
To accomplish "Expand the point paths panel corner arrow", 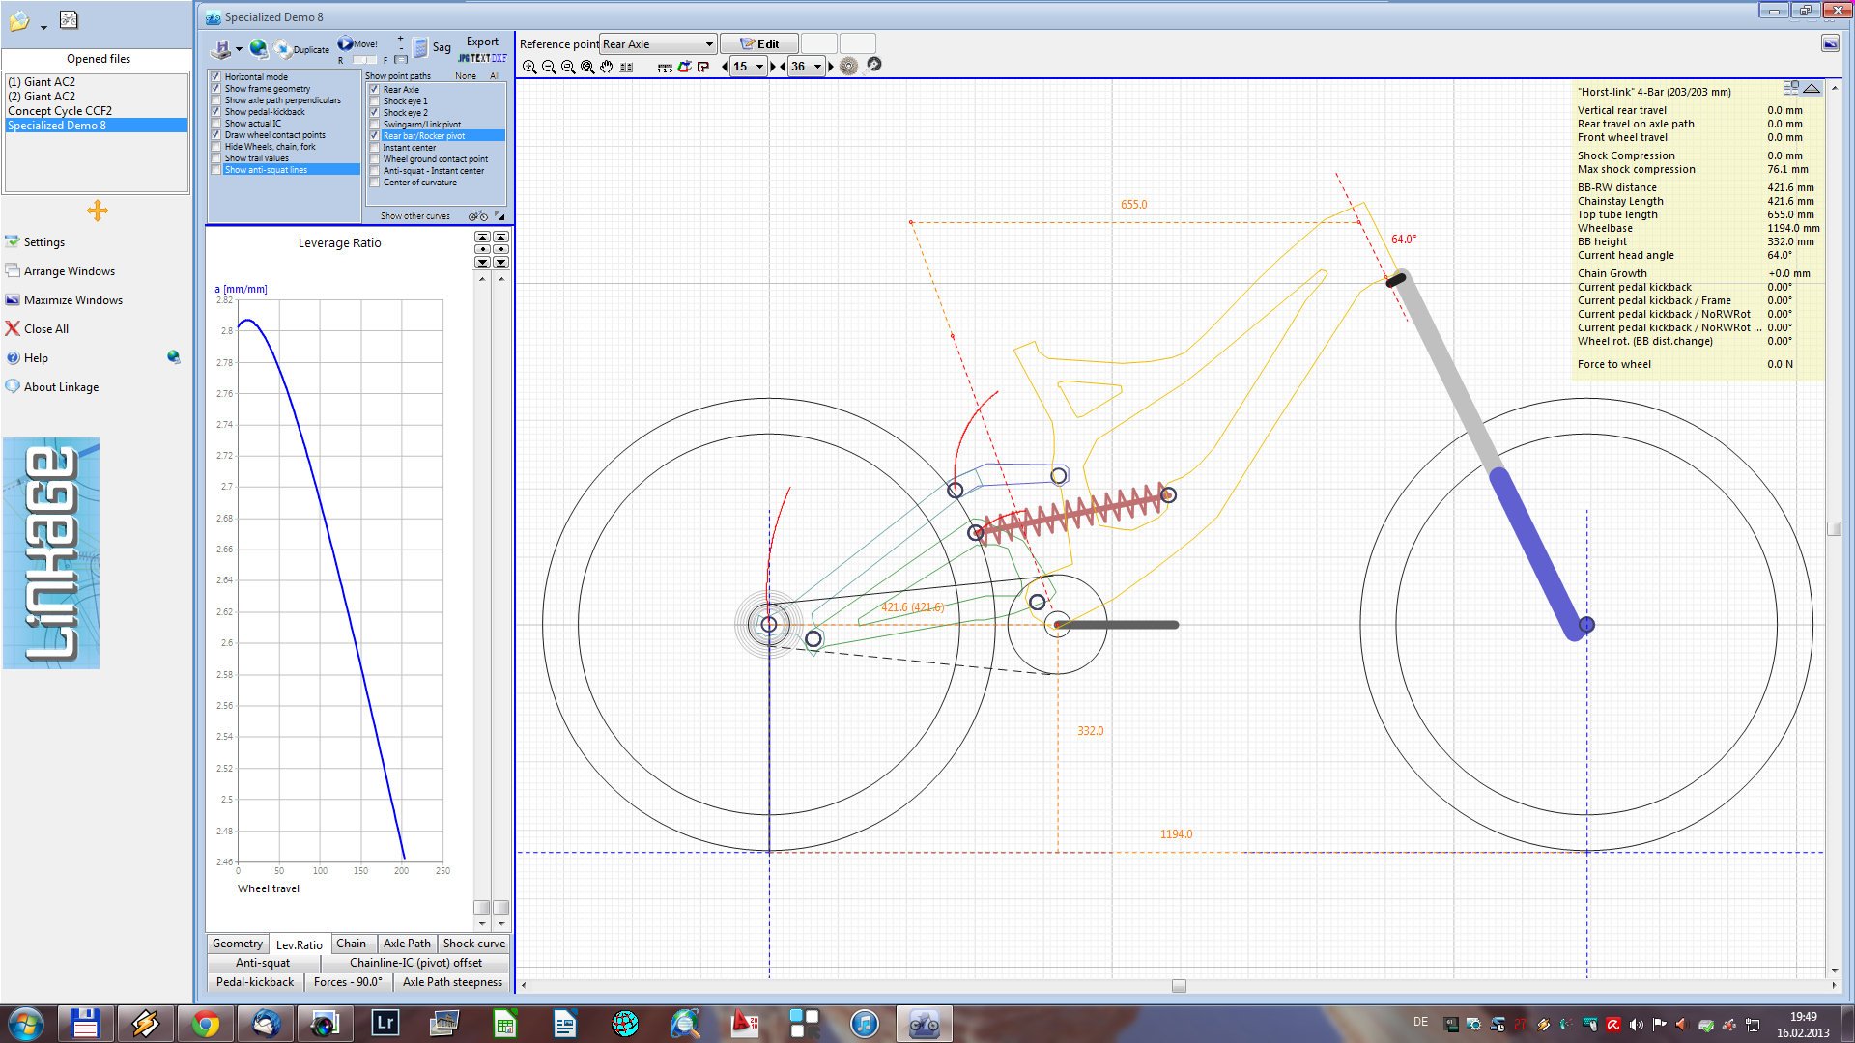I will pyautogui.click(x=499, y=215).
